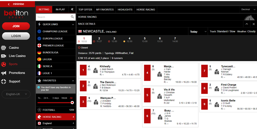Click the Serie A Italy flag

39,66
